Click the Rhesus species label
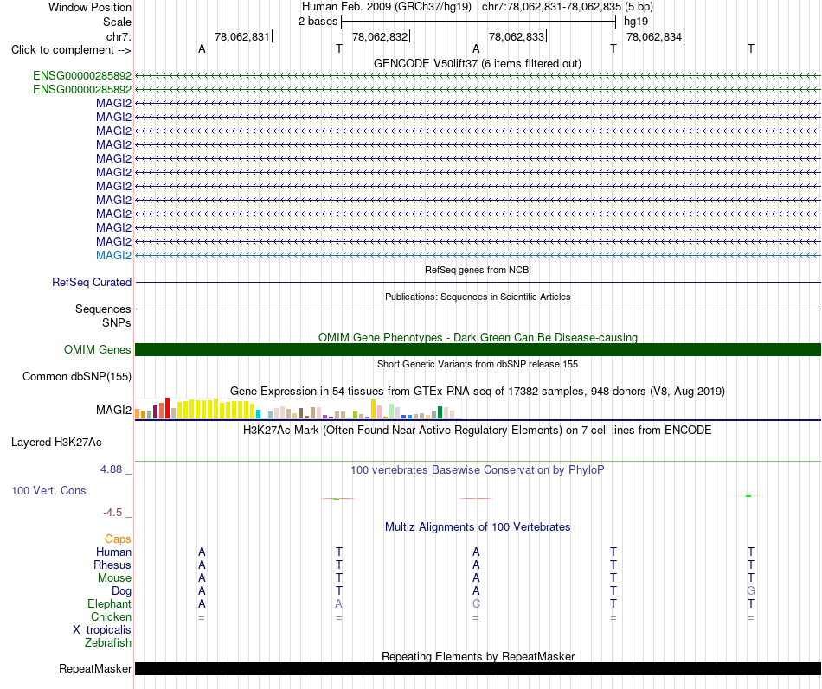The height and width of the screenshot is (689, 822). (x=112, y=565)
